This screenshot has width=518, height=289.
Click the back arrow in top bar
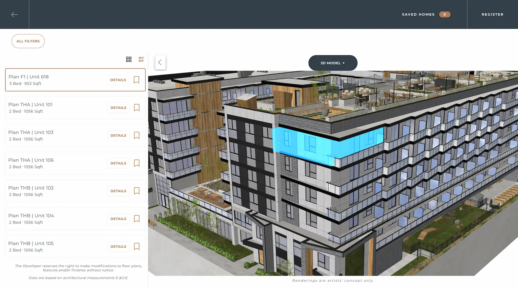14,14
